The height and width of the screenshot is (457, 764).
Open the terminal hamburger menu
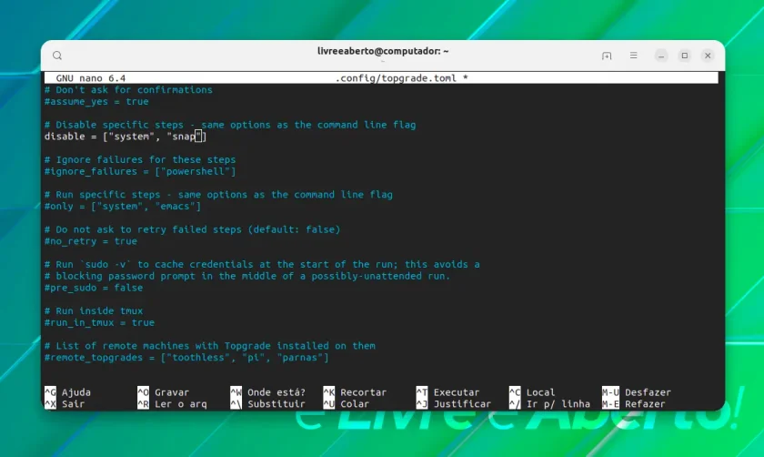[633, 56]
